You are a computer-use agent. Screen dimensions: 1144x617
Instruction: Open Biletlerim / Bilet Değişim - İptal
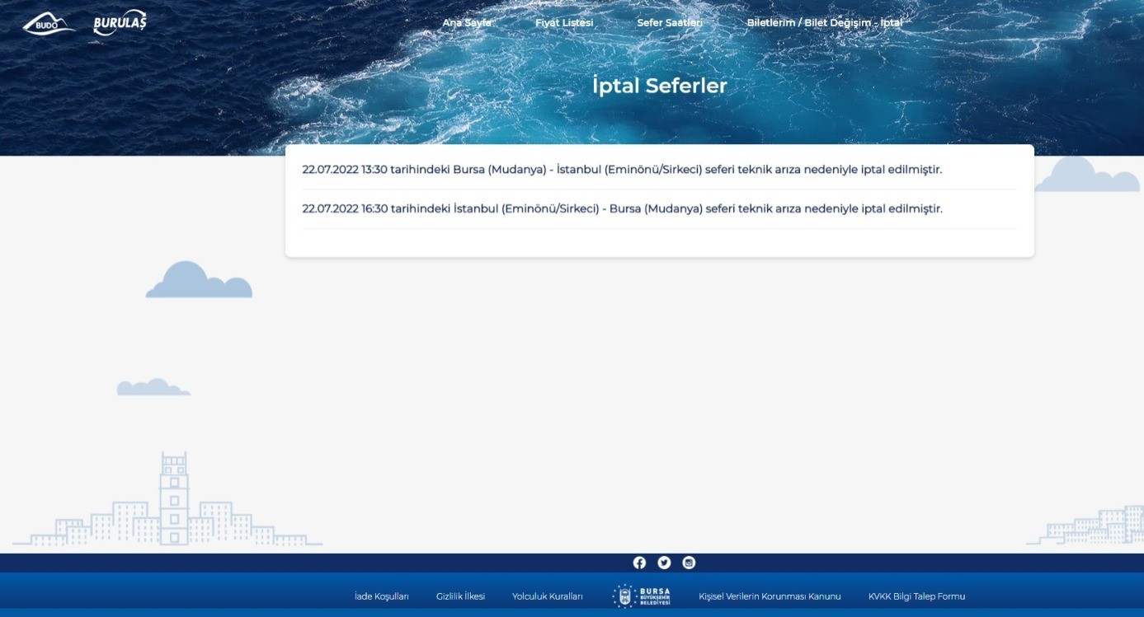[x=825, y=23]
